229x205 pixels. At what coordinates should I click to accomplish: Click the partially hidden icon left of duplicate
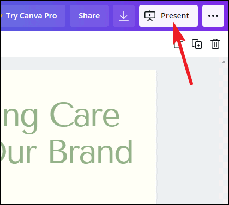(x=177, y=44)
